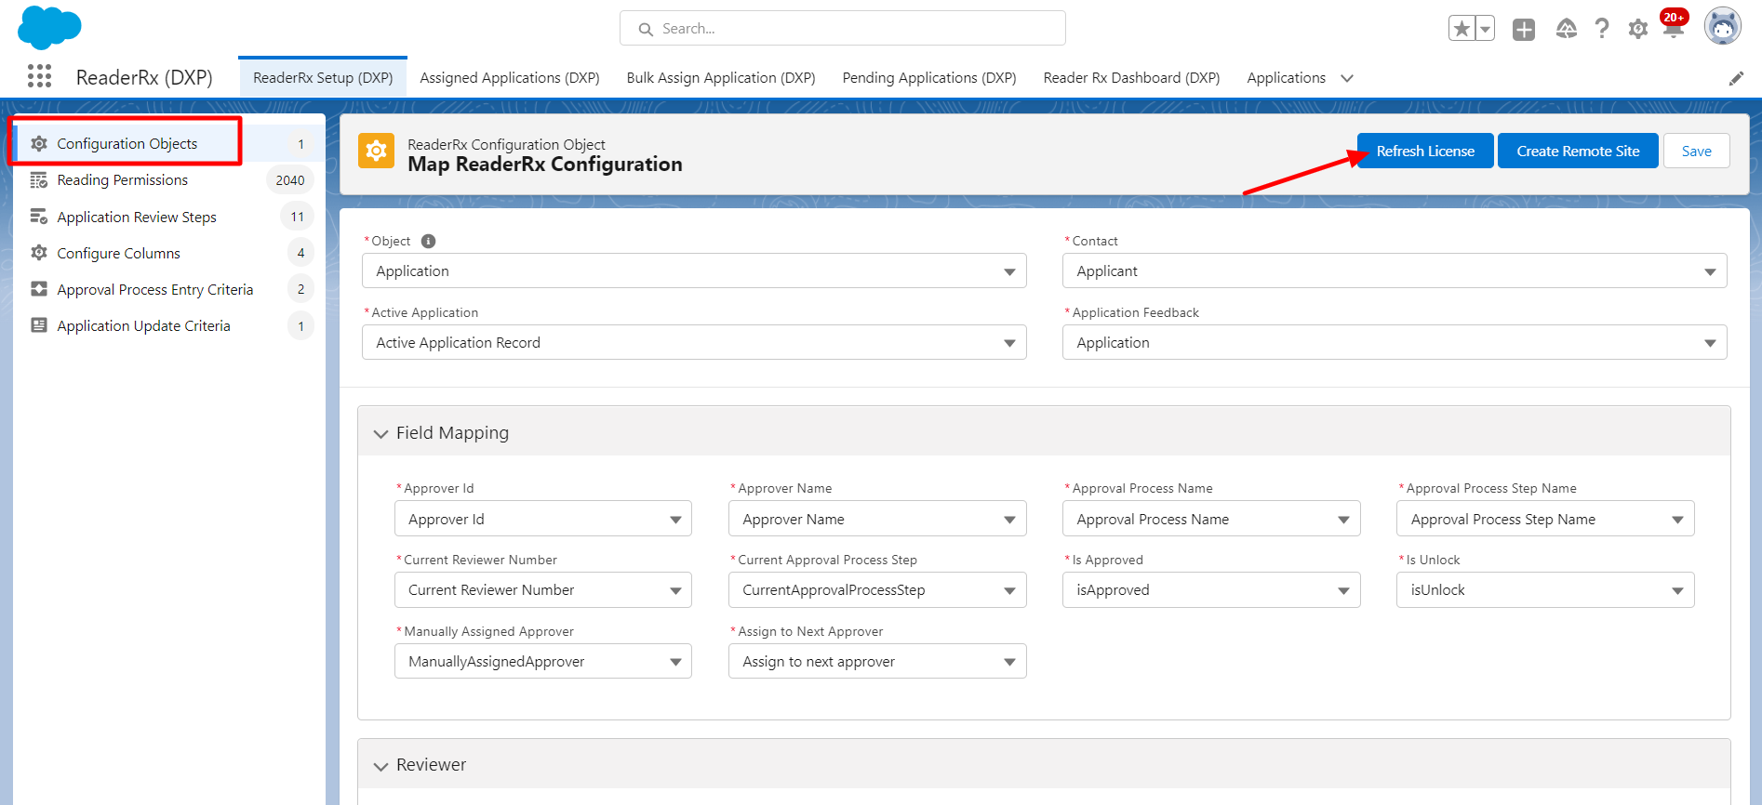Select Reading Permissions in the sidebar
1762x805 pixels.
[122, 180]
